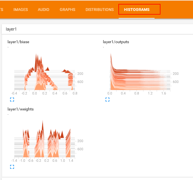Switch to the IMAGES tab
This screenshot has height=180, width=193.
click(x=21, y=10)
